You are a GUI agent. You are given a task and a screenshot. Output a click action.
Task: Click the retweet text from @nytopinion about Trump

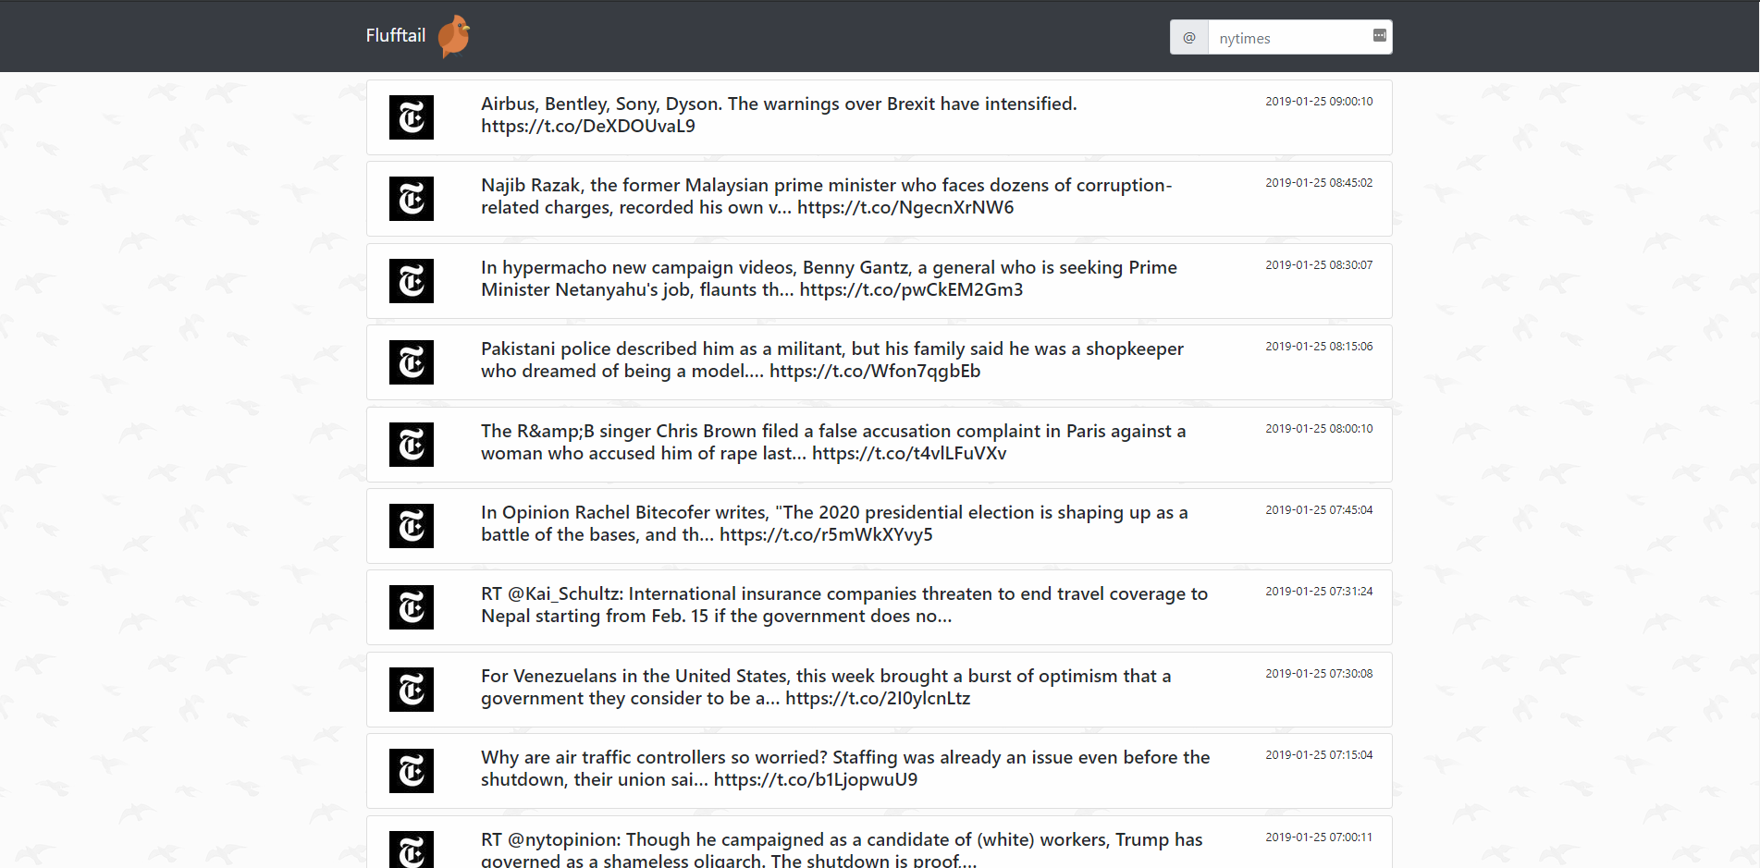[842, 849]
